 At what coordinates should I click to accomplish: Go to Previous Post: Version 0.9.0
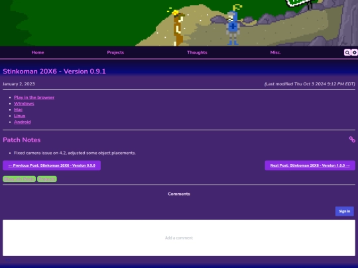tap(52, 165)
